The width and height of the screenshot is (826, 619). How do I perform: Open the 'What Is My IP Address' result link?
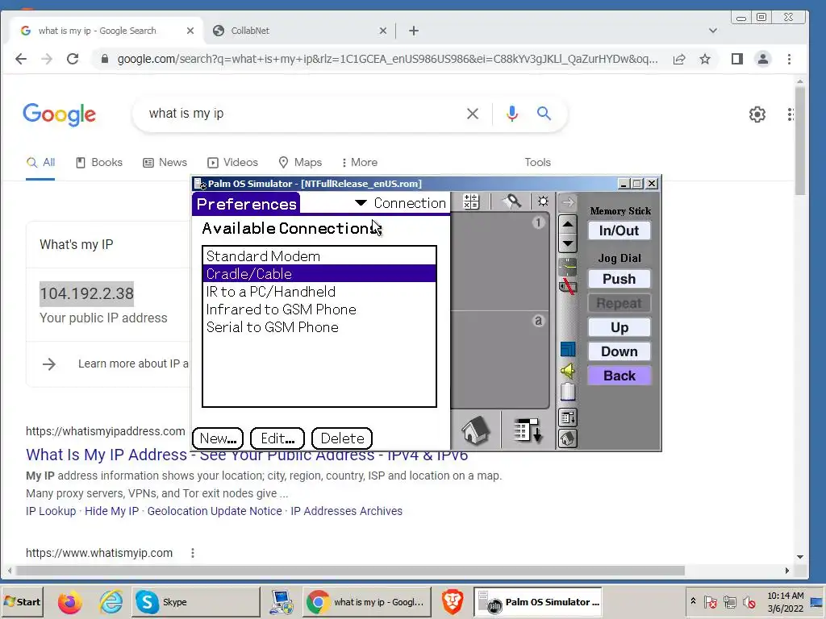click(x=247, y=456)
